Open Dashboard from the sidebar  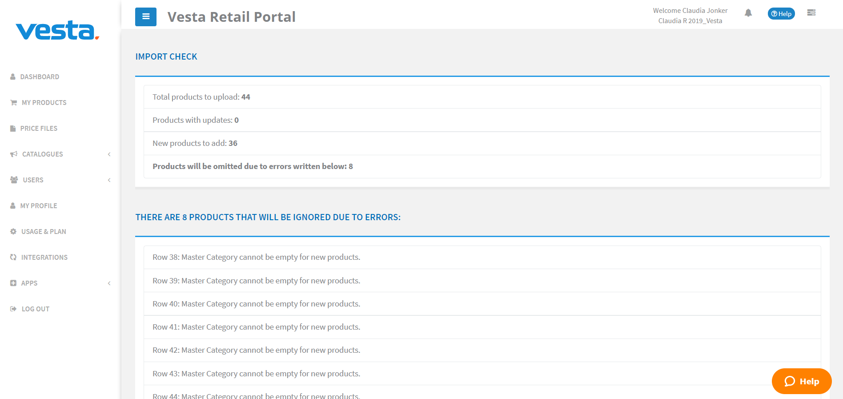[40, 77]
